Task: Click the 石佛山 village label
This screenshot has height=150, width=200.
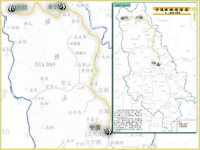Action: coord(84,65)
